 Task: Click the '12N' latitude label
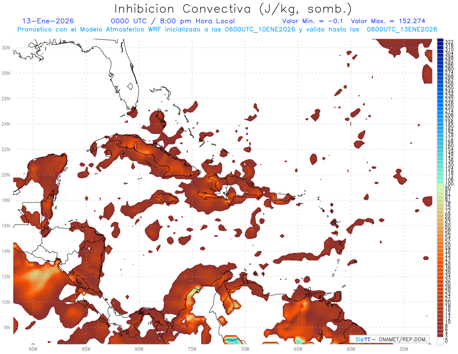click(6, 276)
